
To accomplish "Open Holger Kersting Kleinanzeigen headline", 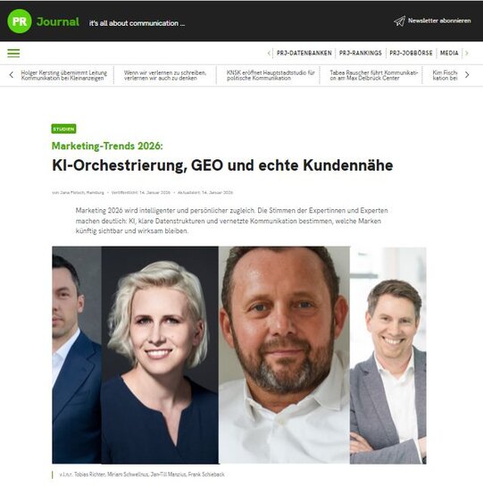I will (x=64, y=75).
